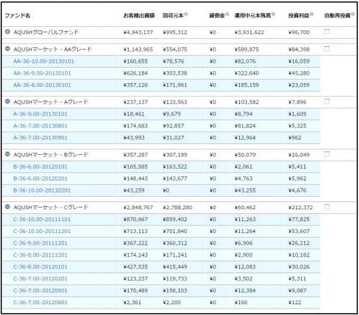
Task: Select the ¥96,700 profit cell
Action: coord(299,32)
